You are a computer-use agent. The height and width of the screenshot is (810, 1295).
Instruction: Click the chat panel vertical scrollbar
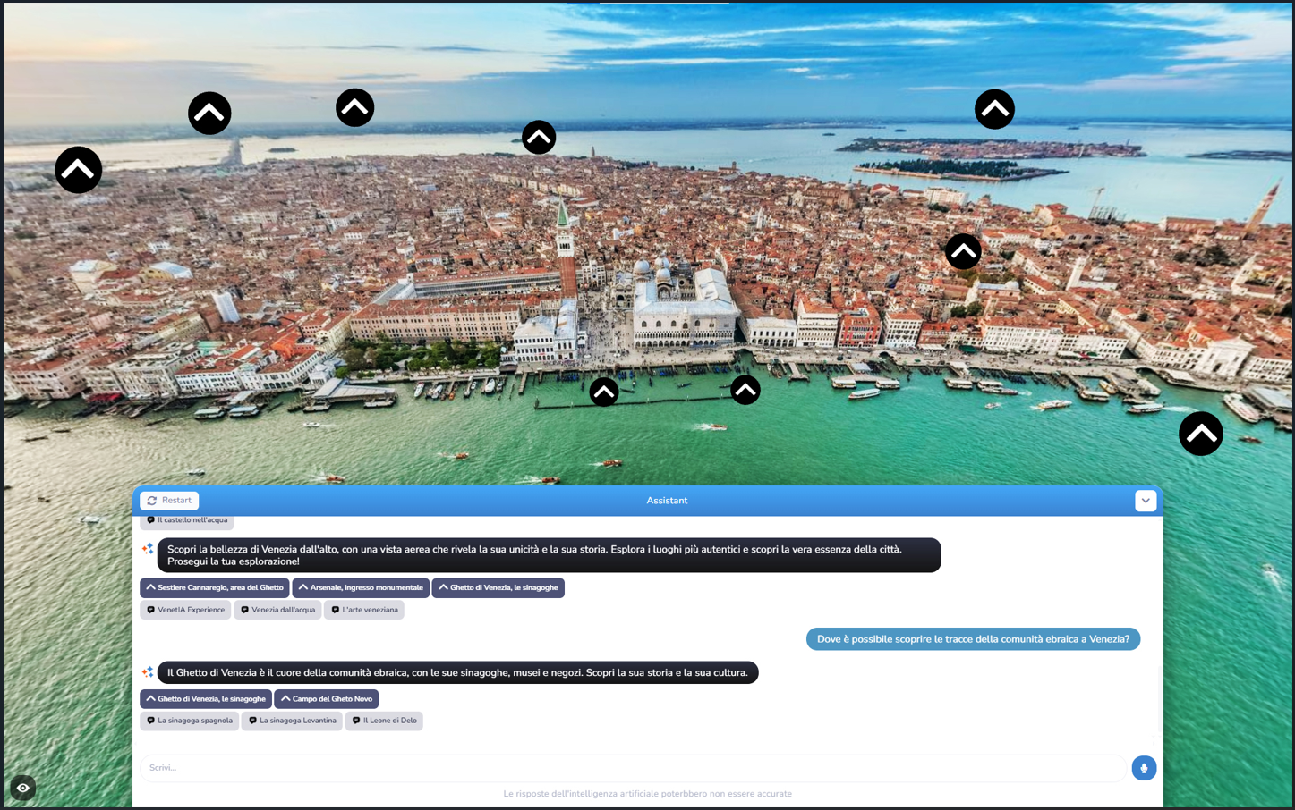1159,697
